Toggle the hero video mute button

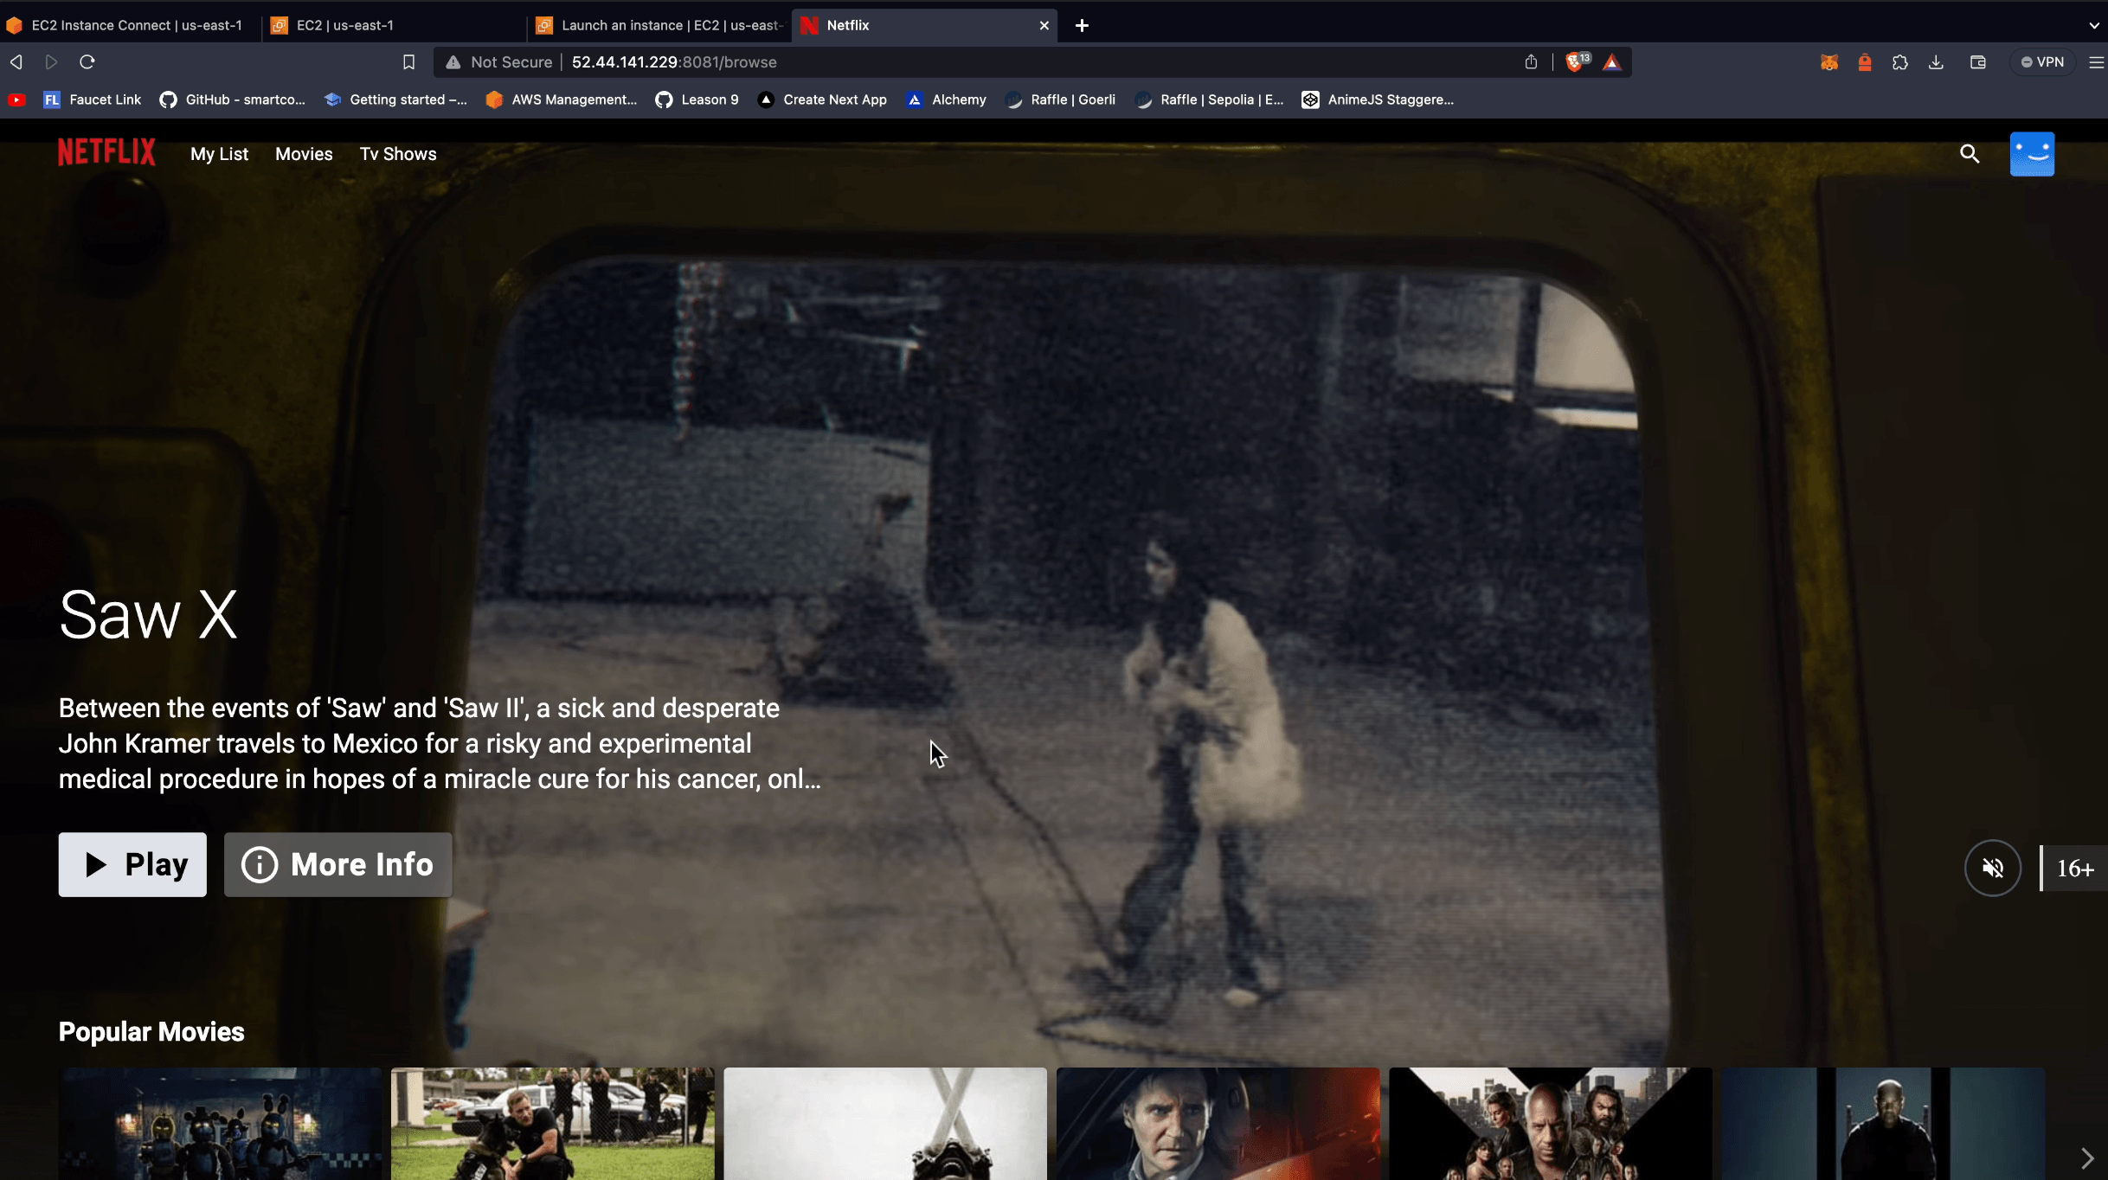[x=1993, y=868]
